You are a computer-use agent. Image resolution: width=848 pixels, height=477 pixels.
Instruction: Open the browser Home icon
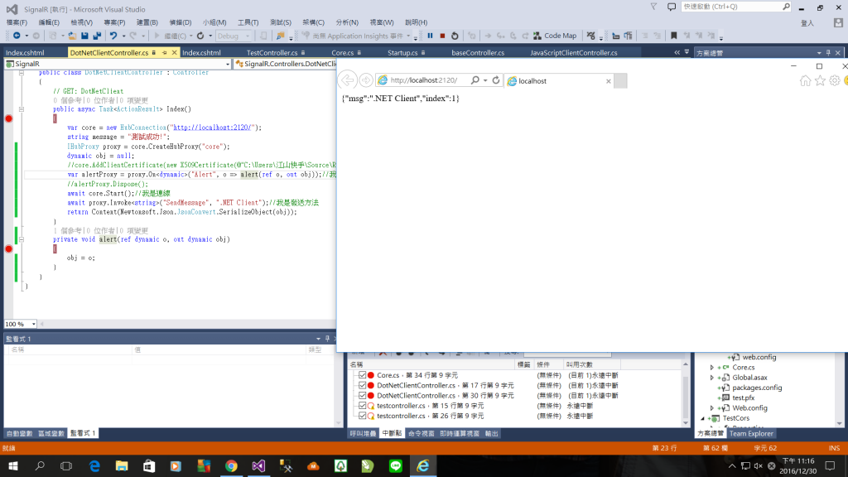click(x=805, y=80)
